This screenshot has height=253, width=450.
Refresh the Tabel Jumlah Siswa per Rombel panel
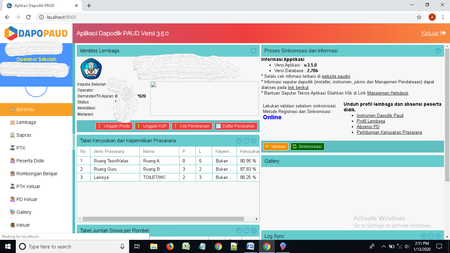point(246,231)
